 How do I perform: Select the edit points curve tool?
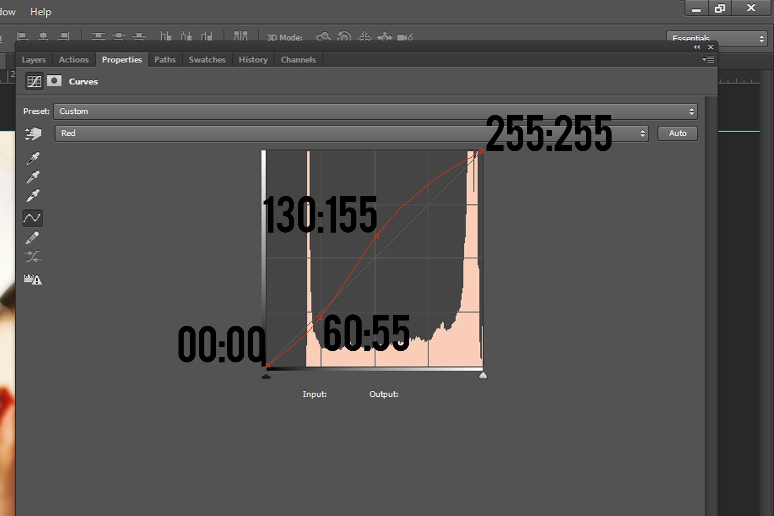(33, 218)
